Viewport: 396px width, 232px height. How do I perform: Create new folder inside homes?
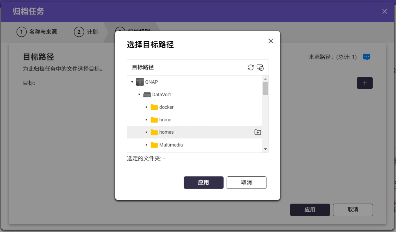point(258,132)
